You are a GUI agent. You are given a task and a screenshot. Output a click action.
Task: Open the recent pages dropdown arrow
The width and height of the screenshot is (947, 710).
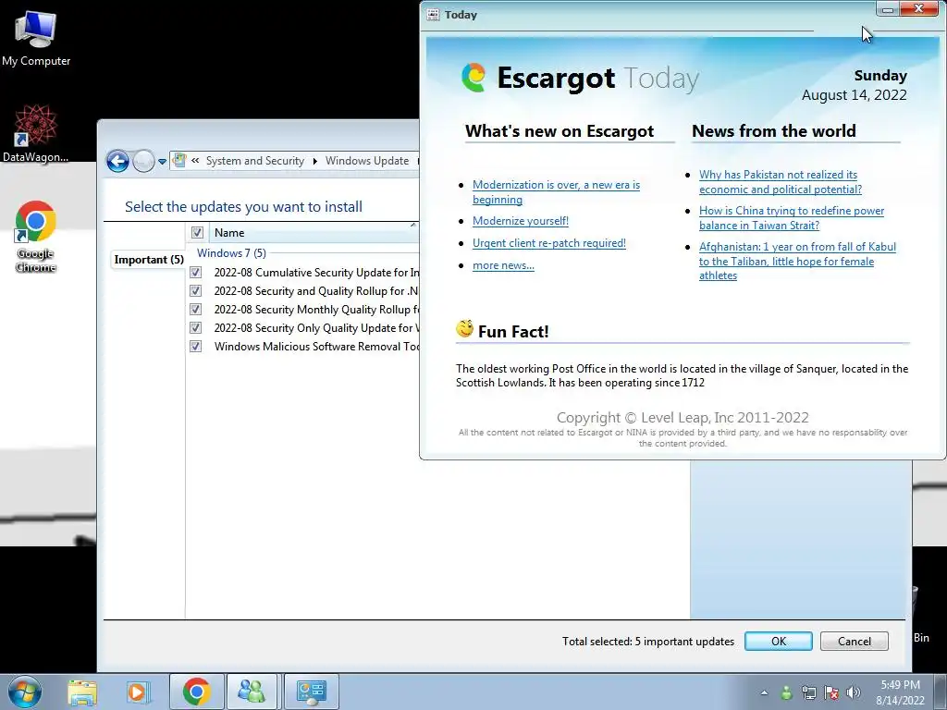coord(162,161)
